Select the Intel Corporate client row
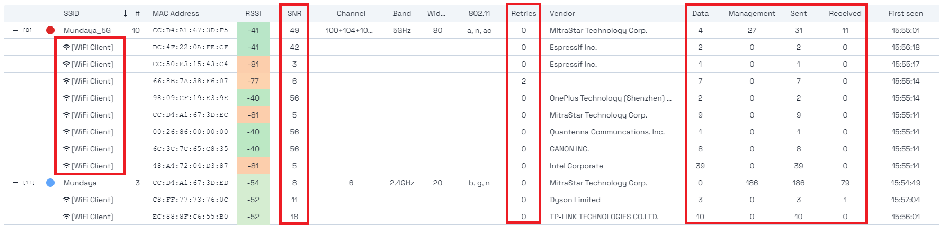This screenshot has width=939, height=225. coord(471,166)
